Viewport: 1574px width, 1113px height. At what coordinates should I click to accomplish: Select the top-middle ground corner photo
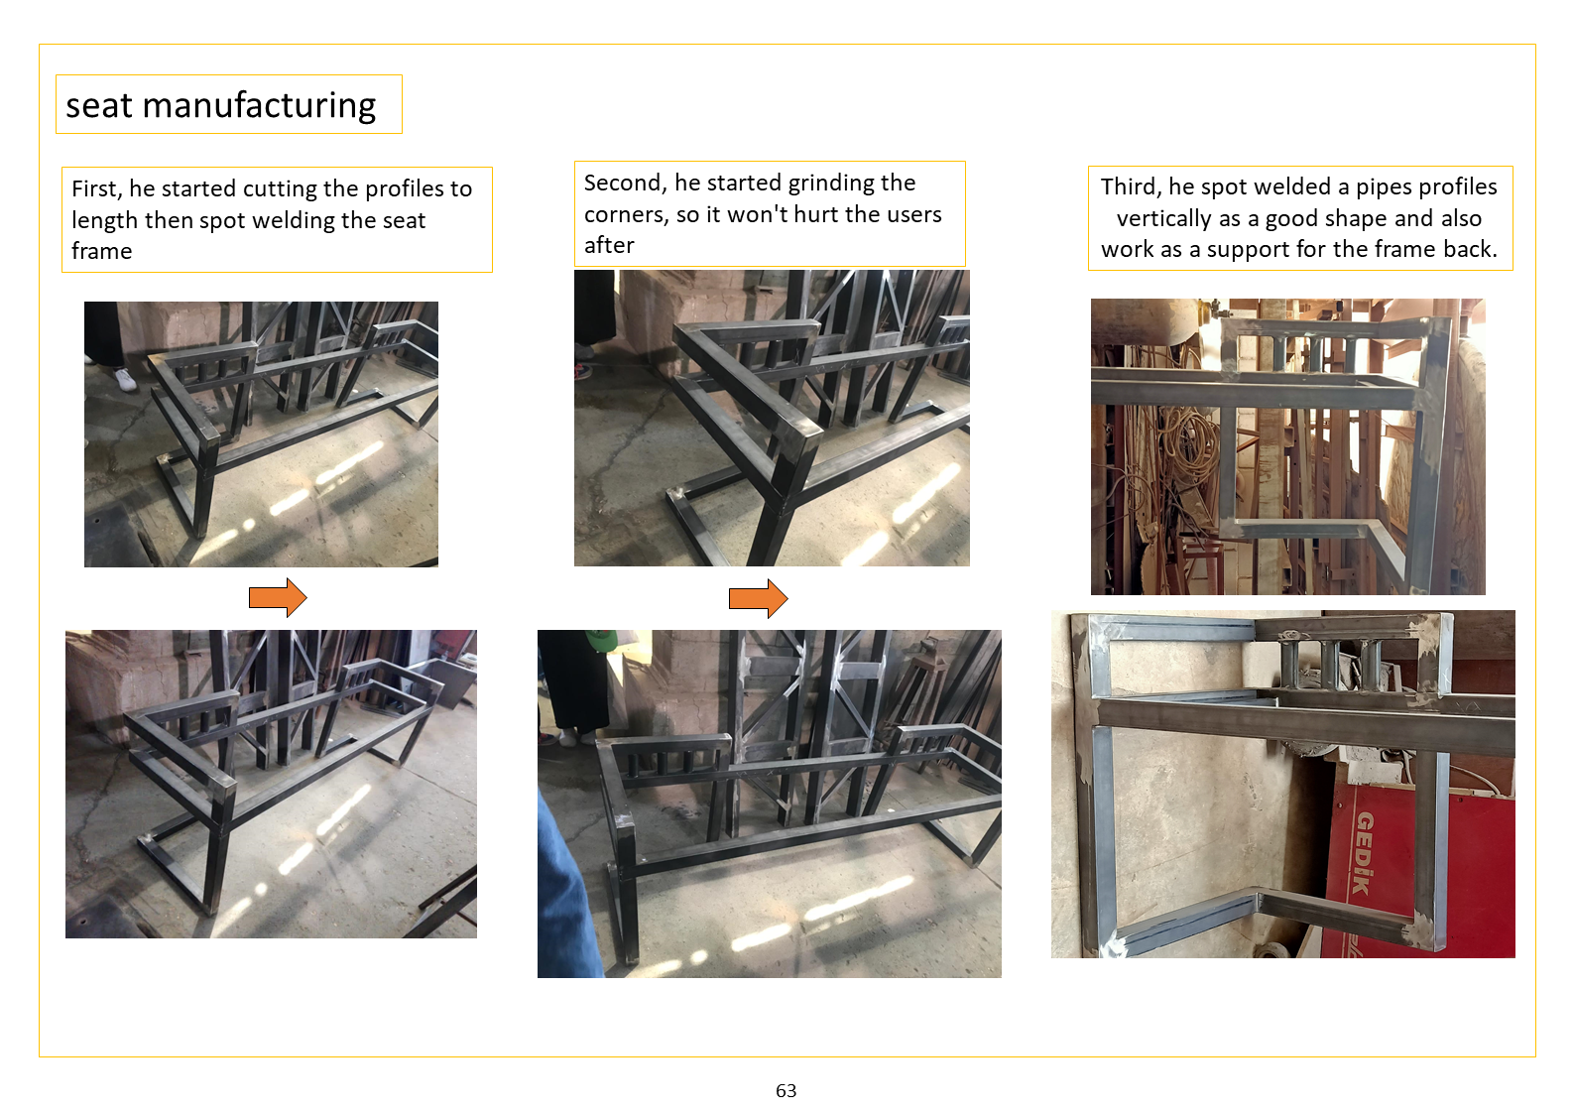(772, 418)
